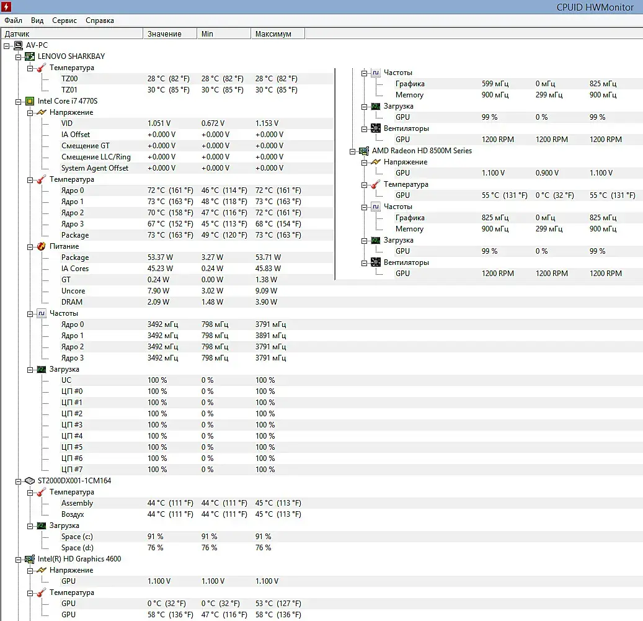Collapse the Intel(R) HD Graphics 4600 node
The height and width of the screenshot is (621, 643).
pyautogui.click(x=19, y=560)
